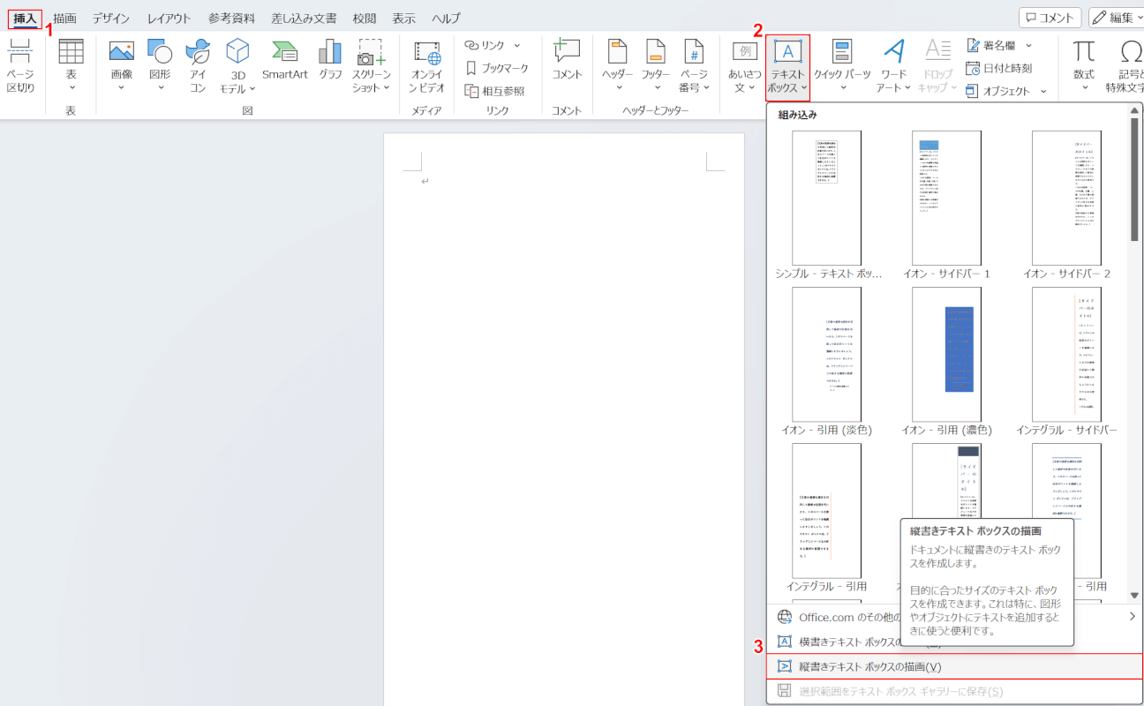Viewport: 1144px width, 706px height.
Task: Insert a new Comment from the ribbon
Action: [x=567, y=60]
